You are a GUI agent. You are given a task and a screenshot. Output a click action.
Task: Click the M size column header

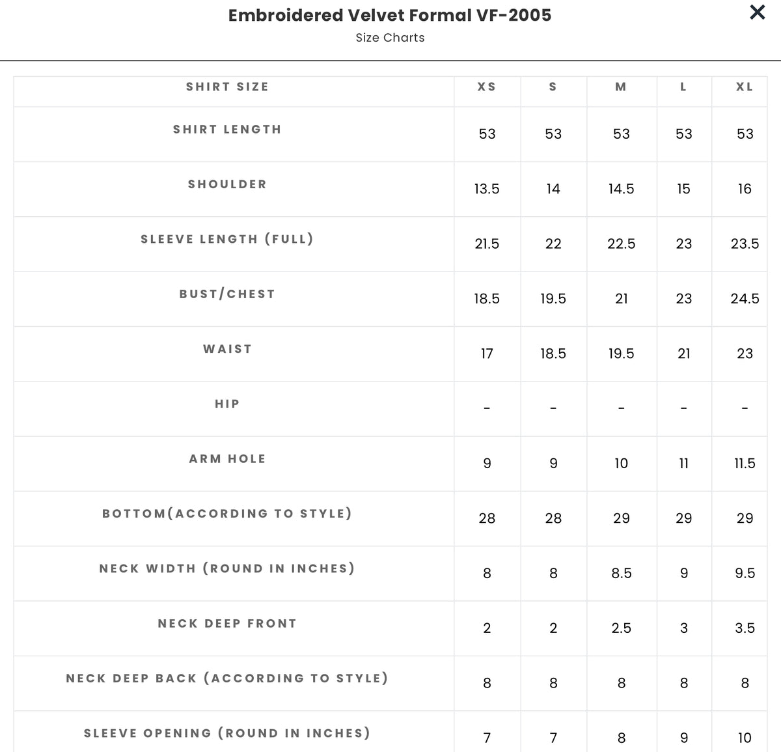[x=621, y=87]
